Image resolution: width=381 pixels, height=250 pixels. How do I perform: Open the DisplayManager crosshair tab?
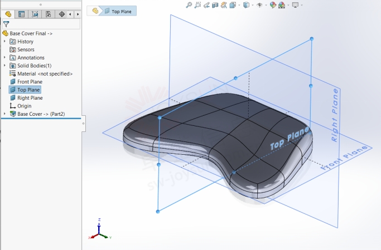click(x=61, y=14)
